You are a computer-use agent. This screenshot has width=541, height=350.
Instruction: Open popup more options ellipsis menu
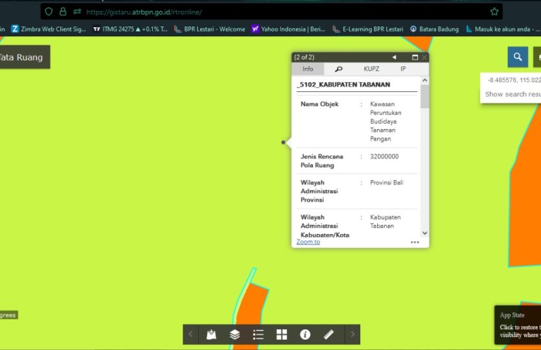point(415,242)
